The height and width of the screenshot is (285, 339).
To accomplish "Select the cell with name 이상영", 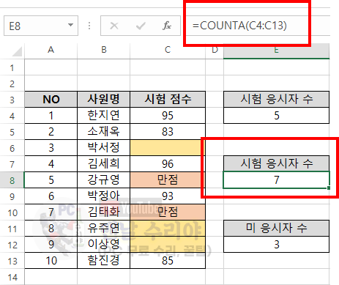I will click(x=104, y=245).
